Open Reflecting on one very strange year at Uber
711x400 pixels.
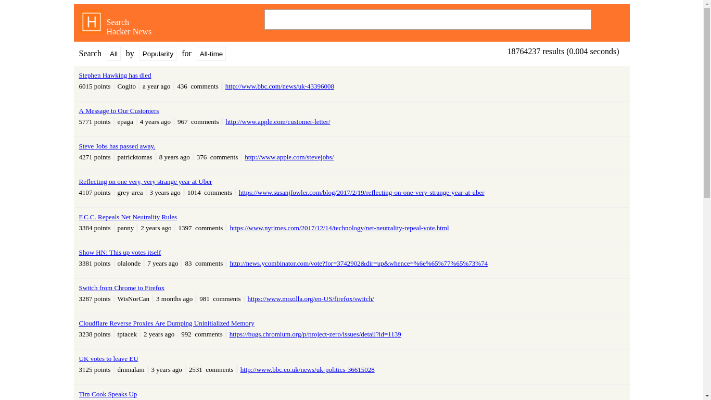pyautogui.click(x=145, y=182)
